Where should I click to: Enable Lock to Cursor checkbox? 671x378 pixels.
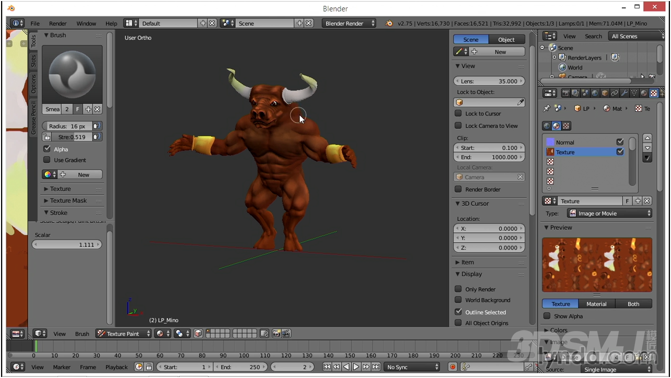click(x=458, y=113)
